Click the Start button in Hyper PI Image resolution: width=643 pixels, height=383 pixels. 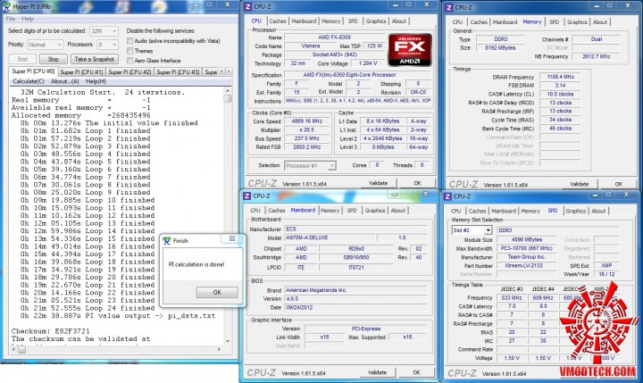(22, 60)
